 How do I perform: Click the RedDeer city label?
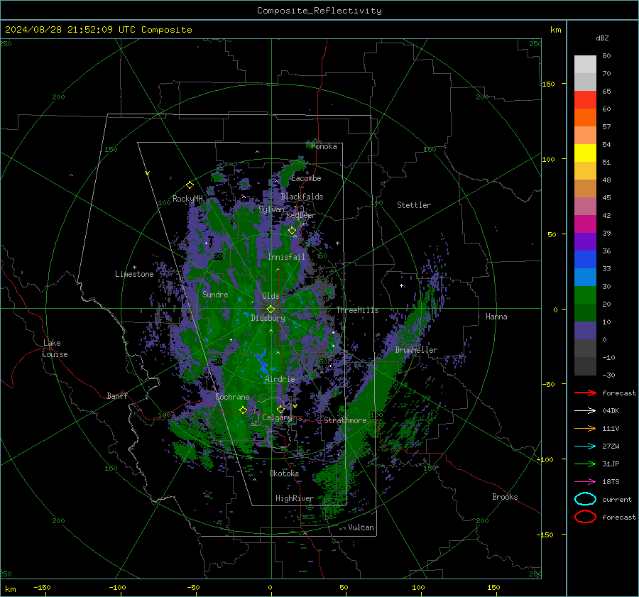coord(301,215)
